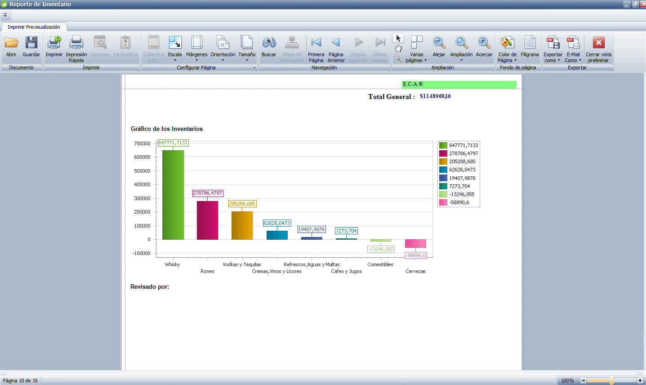Open a document with the Abrir icon
The width and height of the screenshot is (646, 385).
point(11,47)
